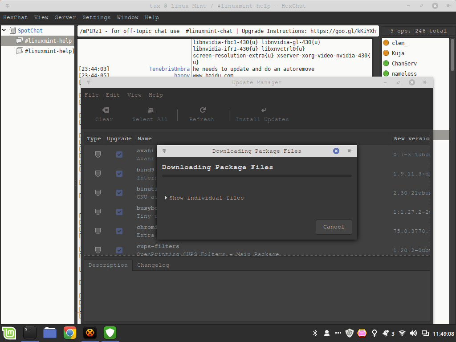Viewport: 456px width, 342px height.
Task: Cancel the package download
Action: point(334,227)
